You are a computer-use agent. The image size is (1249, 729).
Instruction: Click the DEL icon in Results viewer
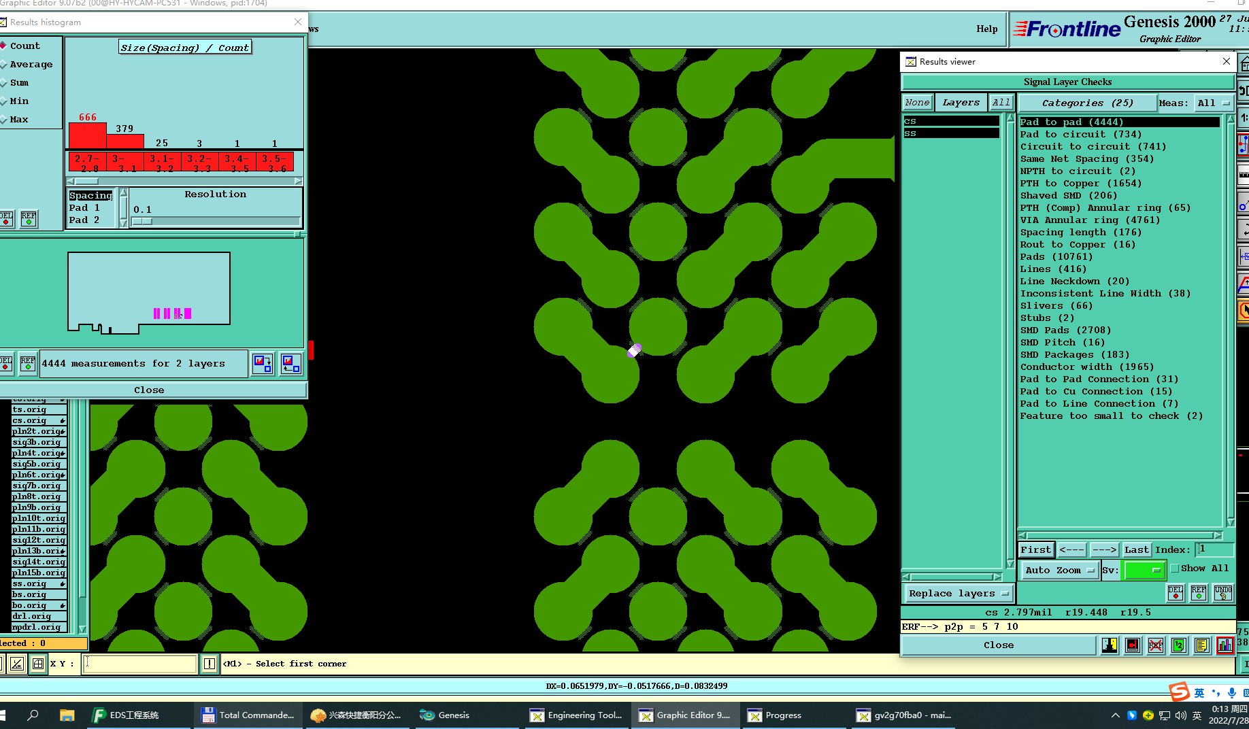click(1176, 593)
